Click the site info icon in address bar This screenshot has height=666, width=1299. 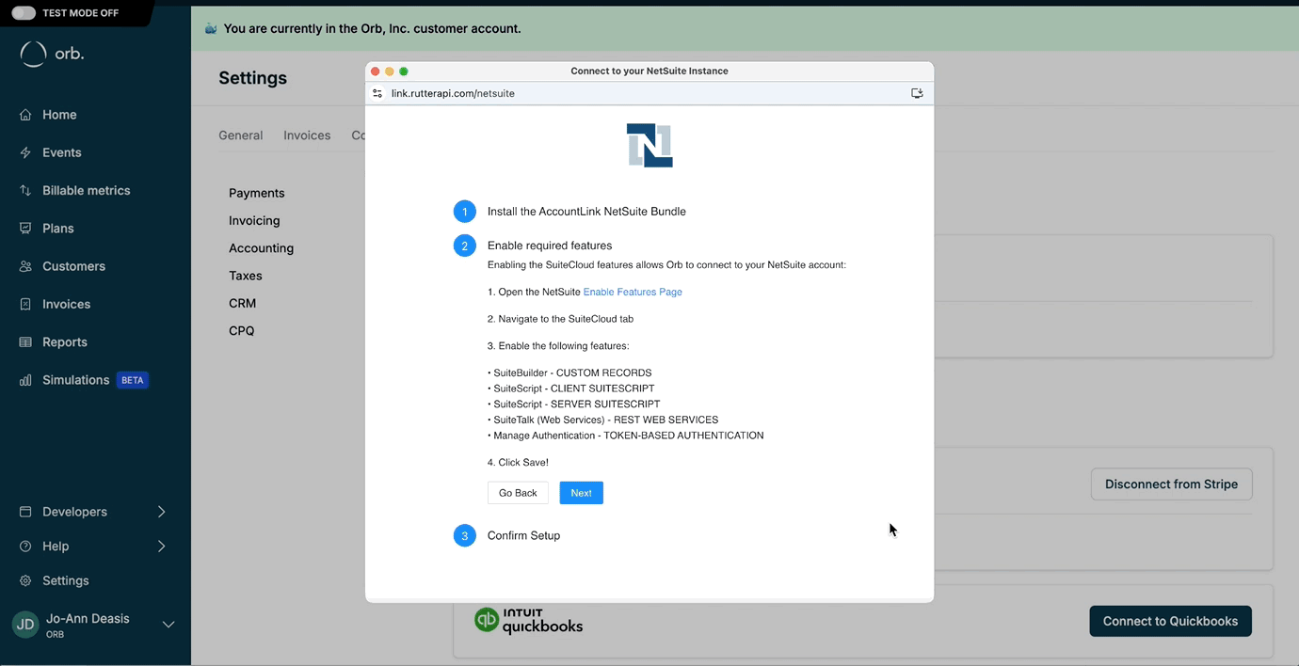pos(377,93)
